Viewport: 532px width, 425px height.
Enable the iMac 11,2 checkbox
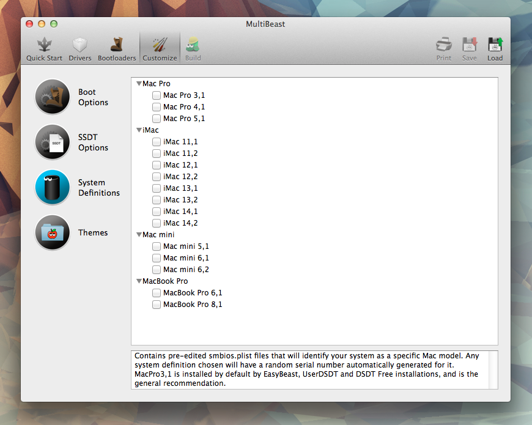tap(157, 153)
